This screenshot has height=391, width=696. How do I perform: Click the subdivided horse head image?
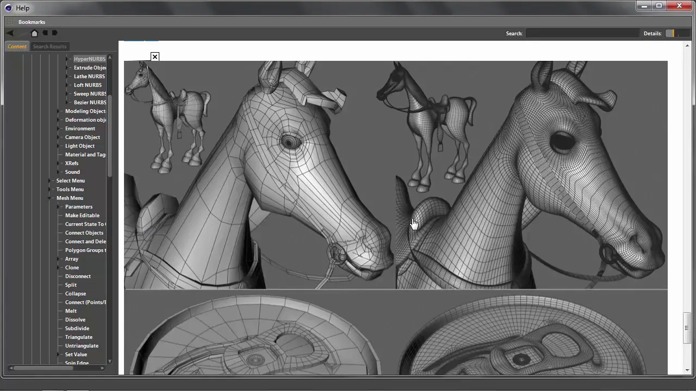click(x=532, y=175)
